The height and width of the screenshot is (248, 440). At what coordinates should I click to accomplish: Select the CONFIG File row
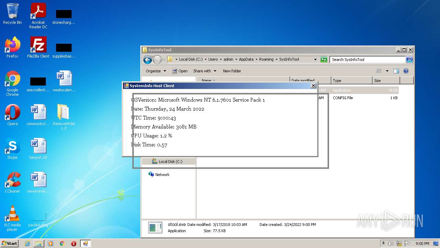tap(359, 98)
